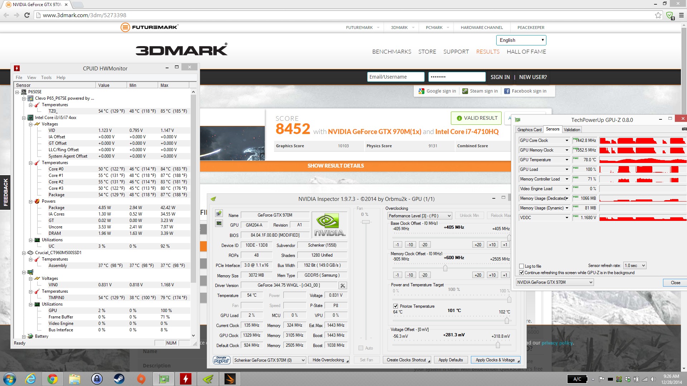The width and height of the screenshot is (687, 386).
Task: Click Apply Clocks & Voltage button
Action: click(x=495, y=360)
